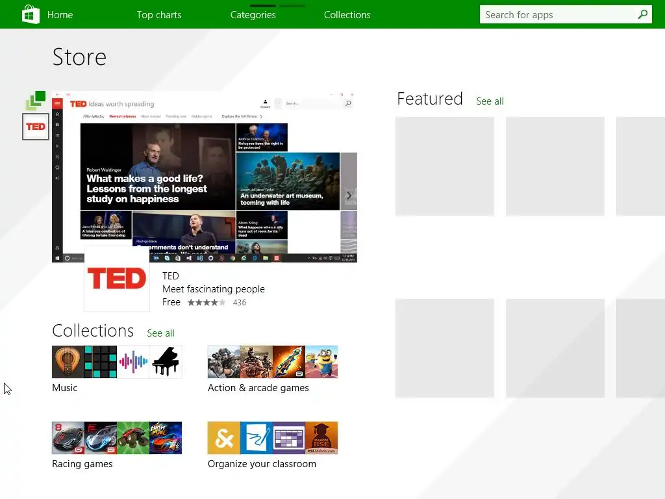
Task: Click the Windows Store bag logo
Action: coord(31,14)
